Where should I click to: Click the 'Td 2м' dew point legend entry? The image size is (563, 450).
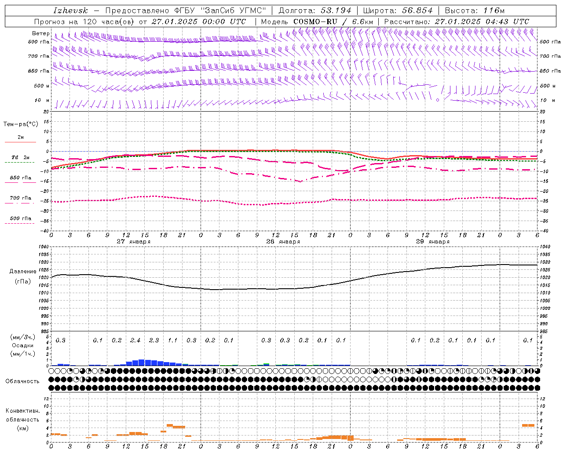[x=21, y=157]
